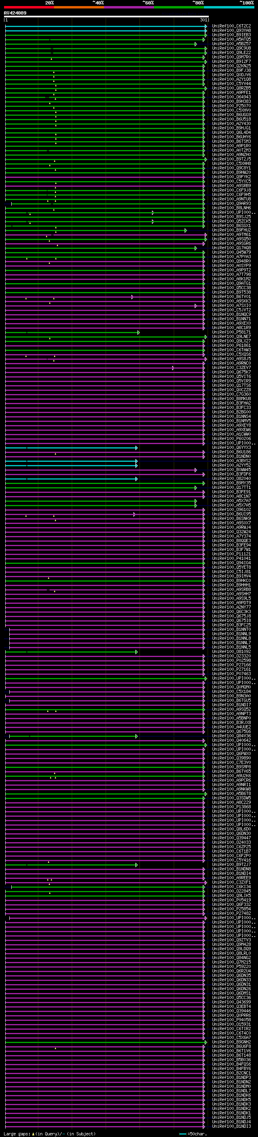
Task: Open hit UniRef100_A5B6T8
Action: click(x=231, y=794)
